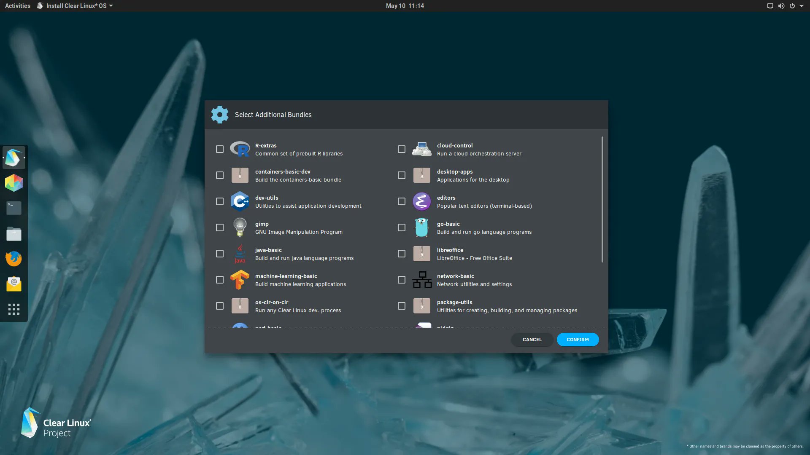Image resolution: width=810 pixels, height=455 pixels.
Task: Open the Install Clear Linux OS app menu
Action: [75, 5]
